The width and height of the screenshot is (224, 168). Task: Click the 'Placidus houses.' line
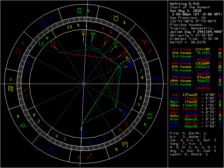[x=187, y=25]
